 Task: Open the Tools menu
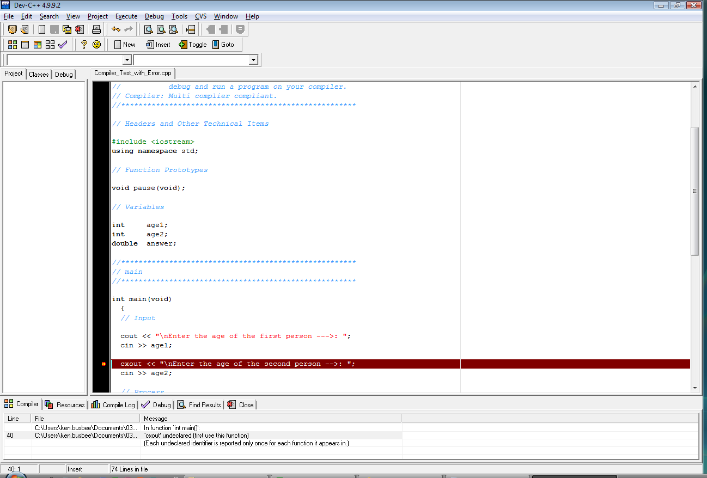pyautogui.click(x=179, y=16)
